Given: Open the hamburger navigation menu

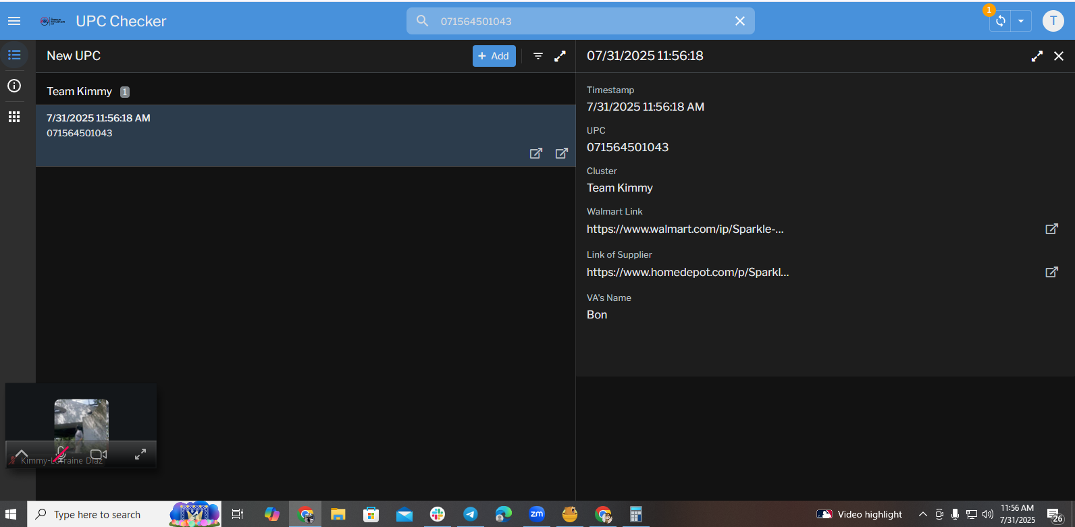Looking at the screenshot, I should [14, 21].
